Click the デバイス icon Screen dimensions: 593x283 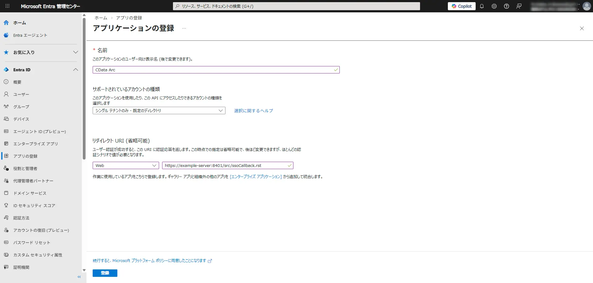(6, 119)
